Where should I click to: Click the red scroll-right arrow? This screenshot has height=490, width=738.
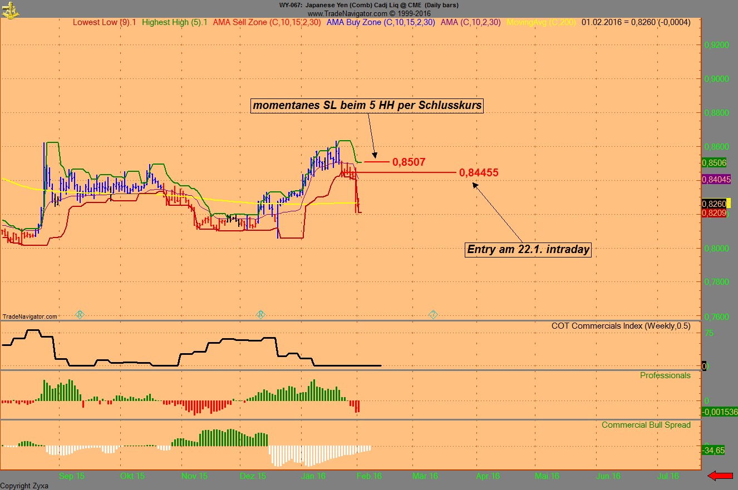pyautogui.click(x=721, y=476)
